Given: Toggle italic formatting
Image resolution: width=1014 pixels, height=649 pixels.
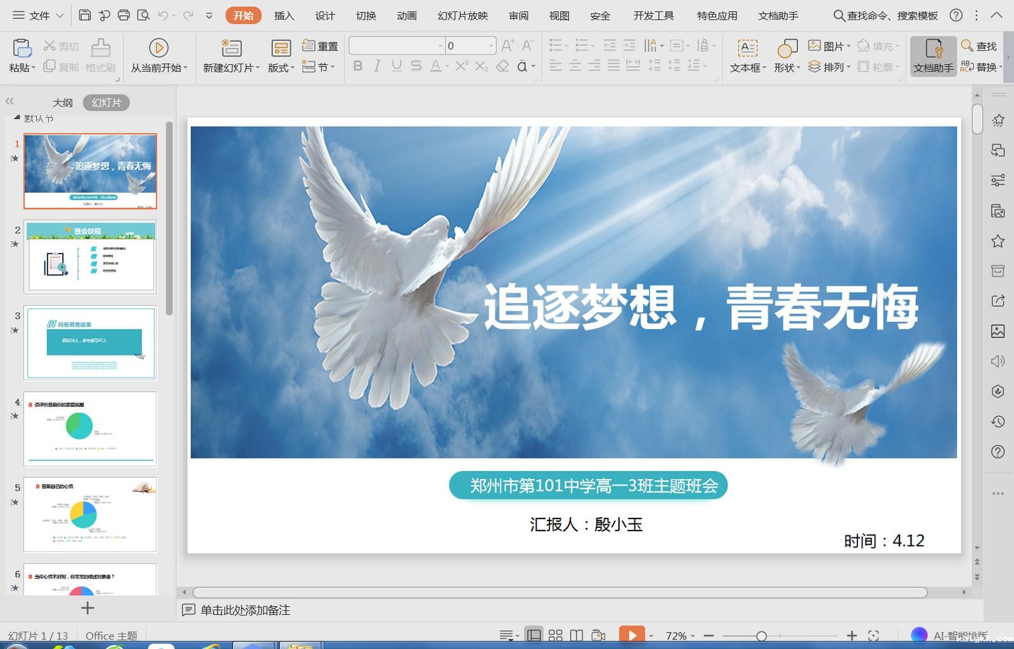Looking at the screenshot, I should click(376, 66).
